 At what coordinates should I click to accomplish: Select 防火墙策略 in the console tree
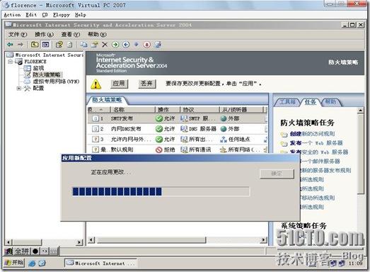[x=47, y=75]
